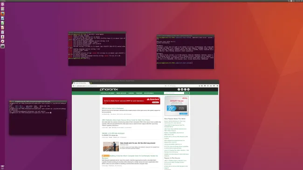This screenshot has width=303, height=170.
Task: Open the Forums menu on Phoronix
Action: click(x=131, y=93)
